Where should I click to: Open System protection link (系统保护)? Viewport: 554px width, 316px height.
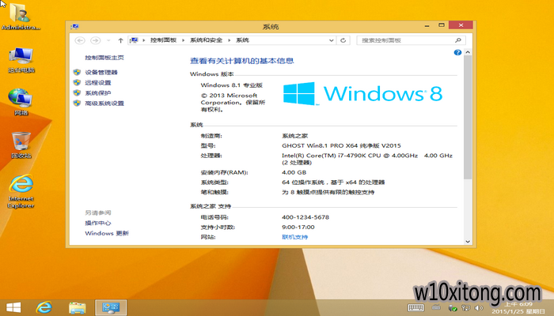click(98, 92)
